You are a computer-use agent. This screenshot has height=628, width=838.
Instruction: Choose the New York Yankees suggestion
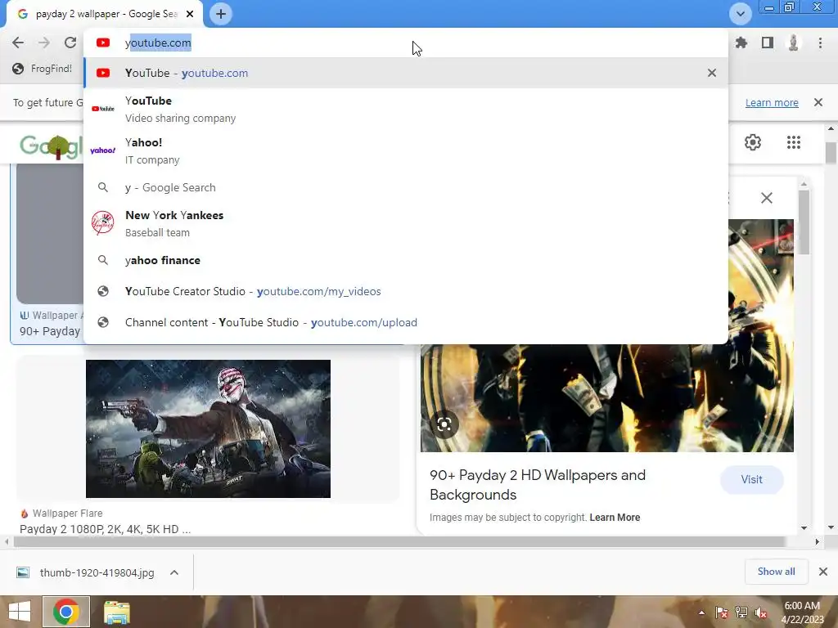click(x=406, y=223)
